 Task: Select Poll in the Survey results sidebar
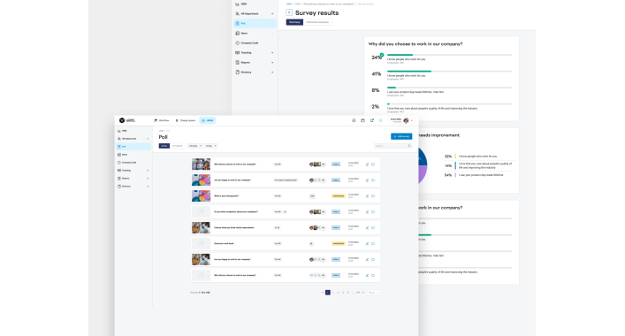click(255, 24)
